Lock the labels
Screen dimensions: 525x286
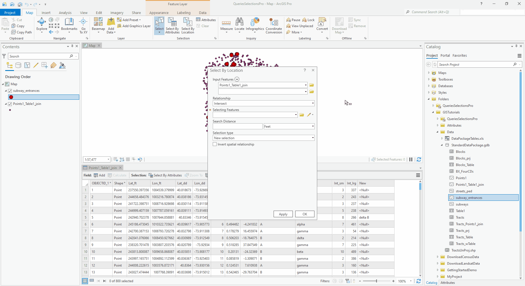point(308,20)
